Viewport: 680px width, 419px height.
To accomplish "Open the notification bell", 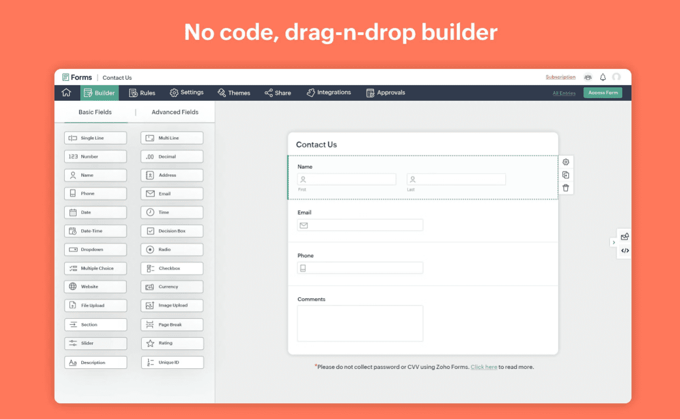I will (602, 77).
